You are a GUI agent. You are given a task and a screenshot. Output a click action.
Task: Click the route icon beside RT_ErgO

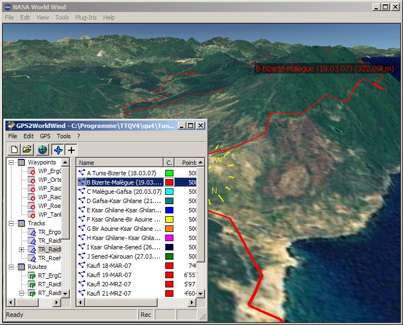click(32, 276)
